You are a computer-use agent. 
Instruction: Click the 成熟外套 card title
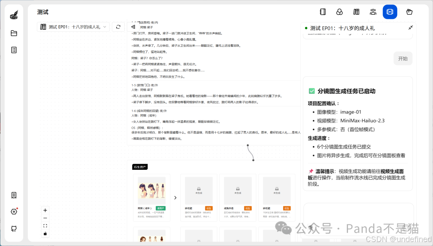pyautogui.click(x=229, y=208)
